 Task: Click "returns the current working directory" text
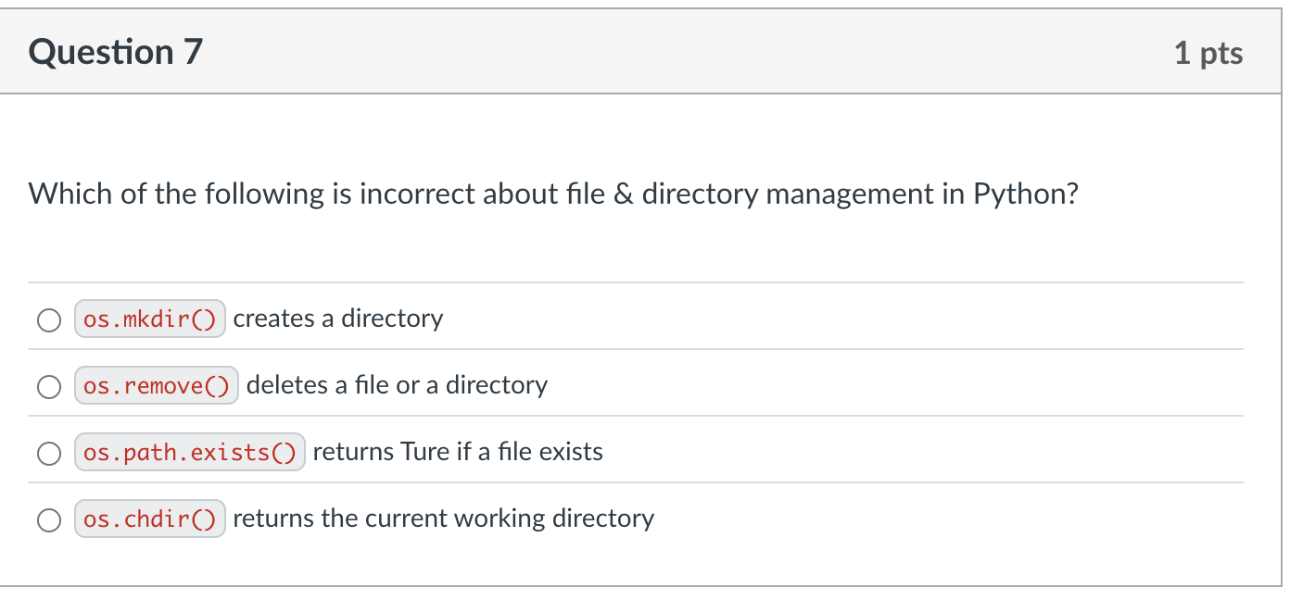443,519
